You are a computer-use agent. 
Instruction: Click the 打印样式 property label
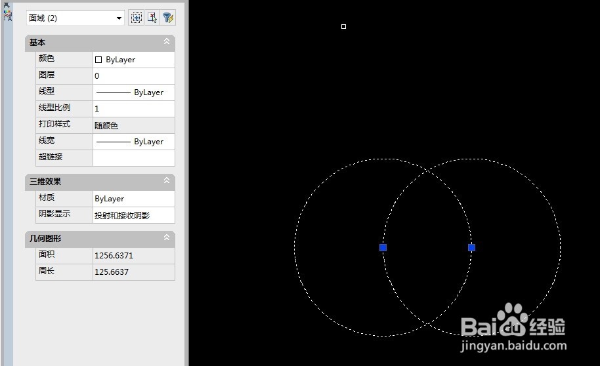(54, 124)
